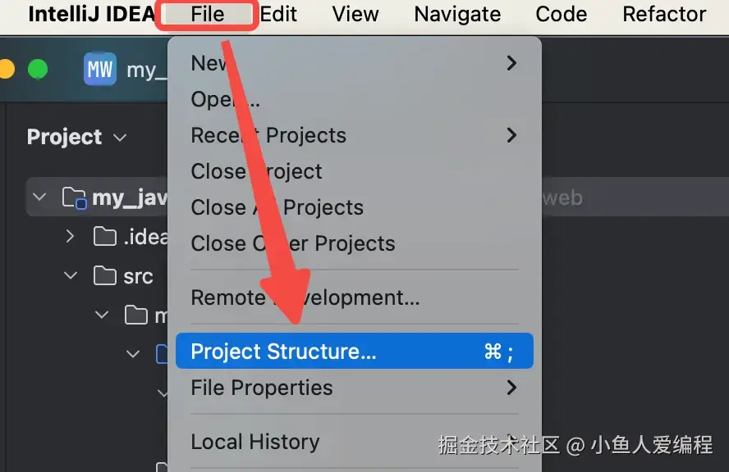The width and height of the screenshot is (729, 472).
Task: Click the .idea folder icon
Action: click(105, 238)
